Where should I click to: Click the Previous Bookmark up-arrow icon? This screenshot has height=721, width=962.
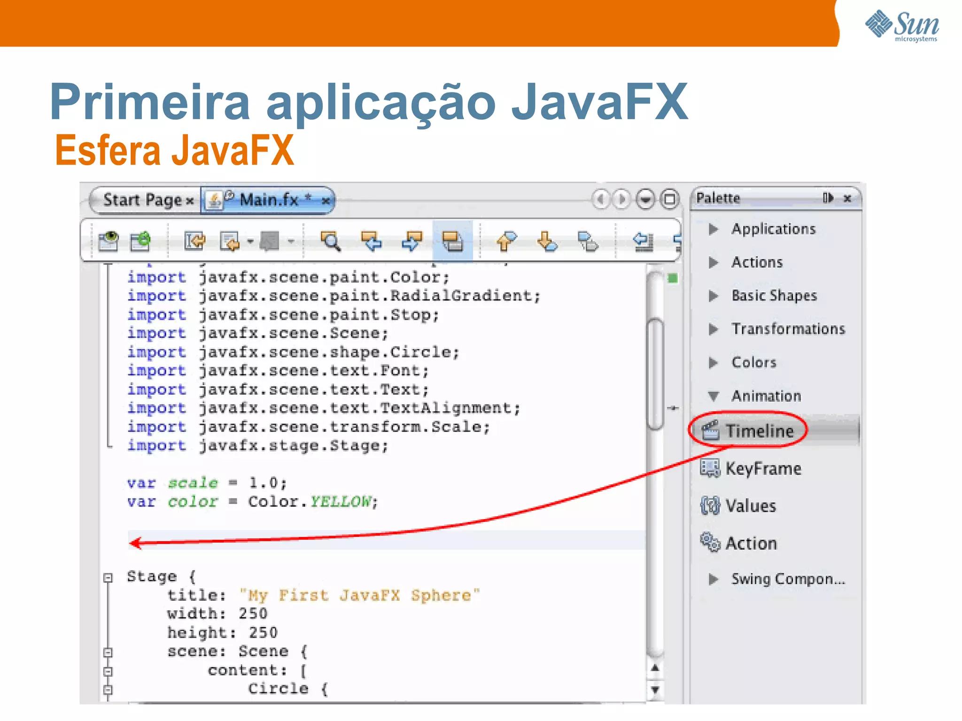tap(506, 241)
